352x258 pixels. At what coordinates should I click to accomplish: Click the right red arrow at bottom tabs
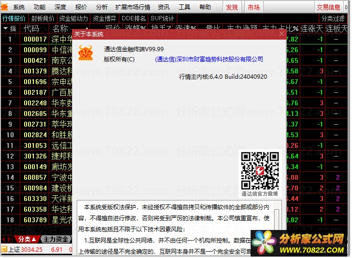tap(9, 239)
